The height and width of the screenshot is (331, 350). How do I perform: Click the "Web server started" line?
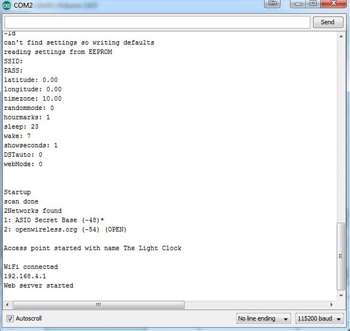click(38, 286)
